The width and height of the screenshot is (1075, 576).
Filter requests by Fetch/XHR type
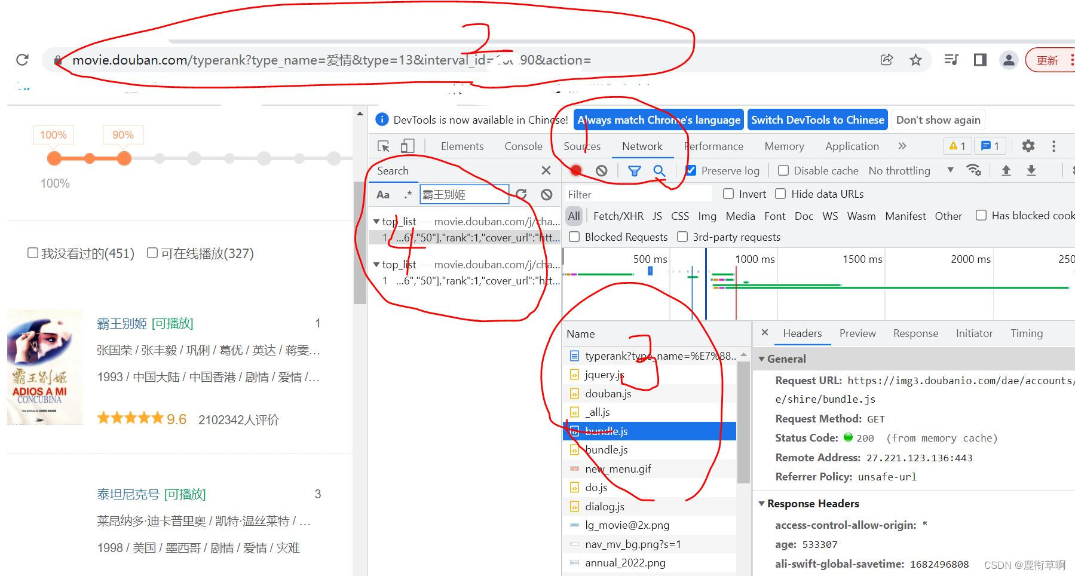(618, 216)
